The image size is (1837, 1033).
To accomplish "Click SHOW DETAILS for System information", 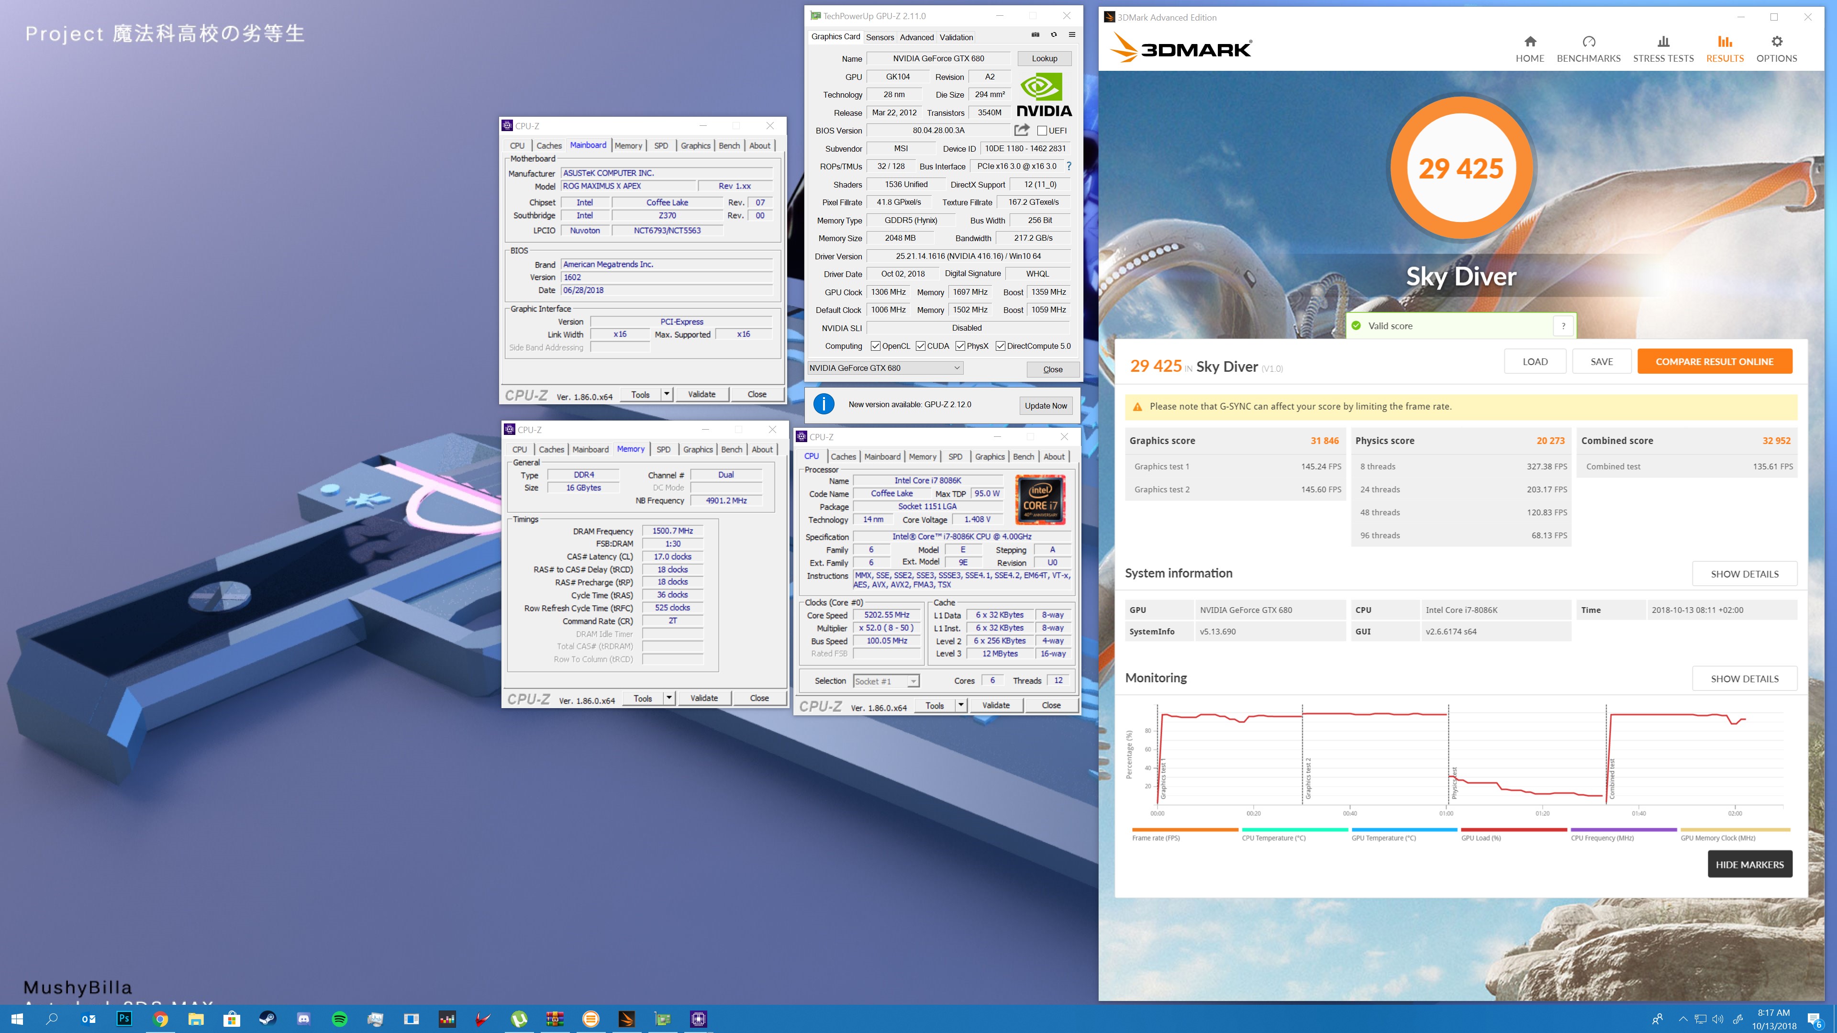I will 1744,574.
